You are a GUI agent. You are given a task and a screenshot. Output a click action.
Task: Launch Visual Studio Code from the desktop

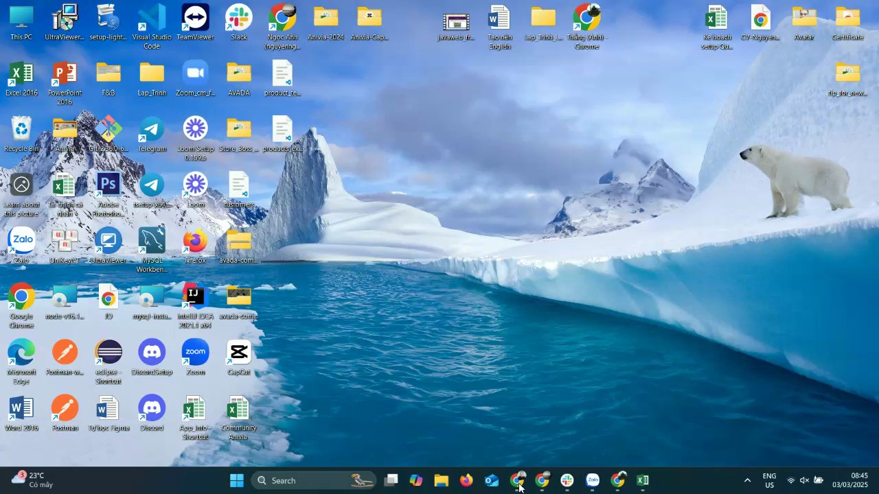point(152,27)
